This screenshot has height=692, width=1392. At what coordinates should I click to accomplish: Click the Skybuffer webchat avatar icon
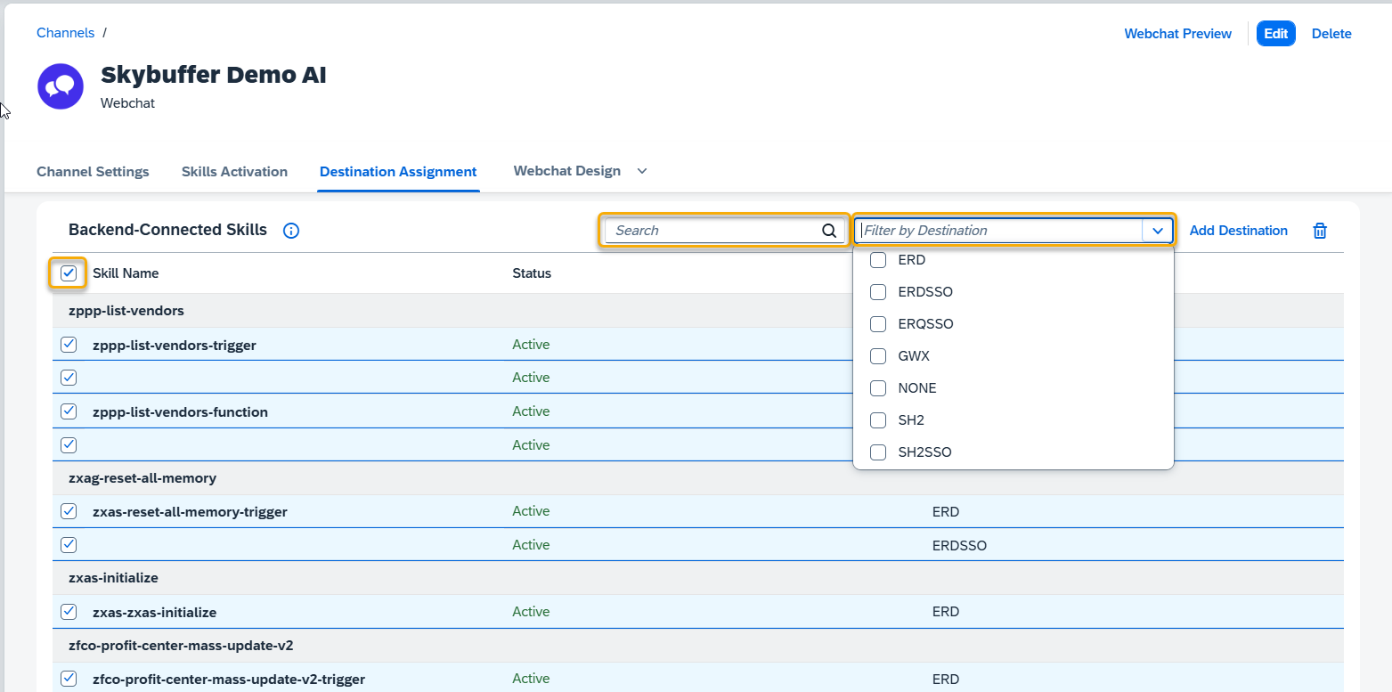coord(61,86)
